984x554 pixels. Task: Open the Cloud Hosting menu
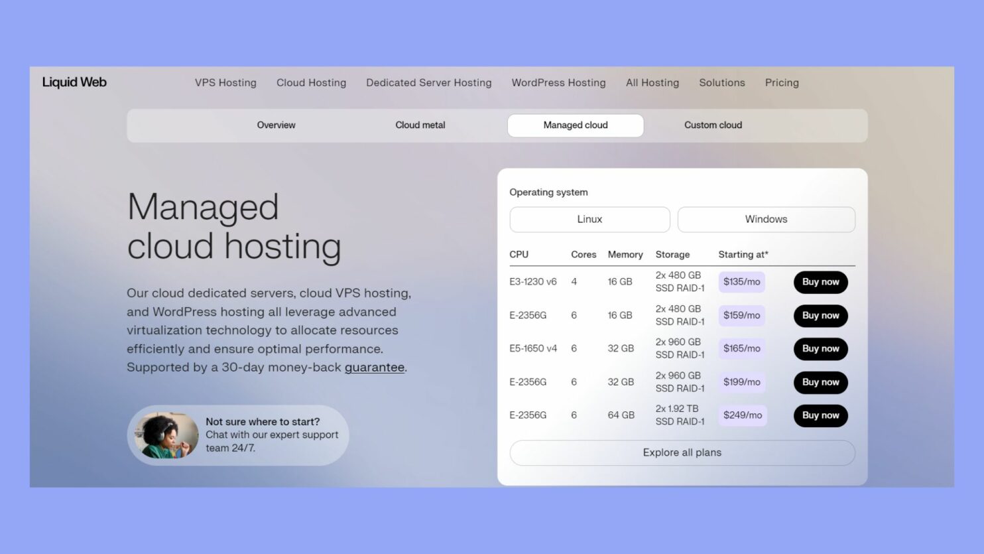(311, 82)
